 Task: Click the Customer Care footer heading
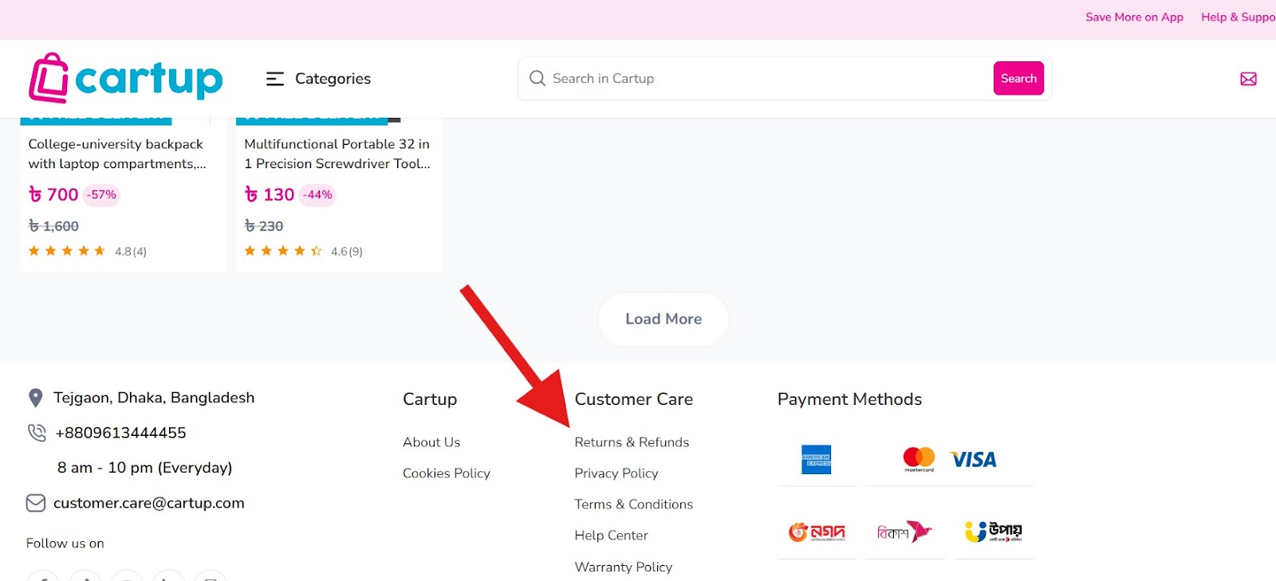pos(634,399)
